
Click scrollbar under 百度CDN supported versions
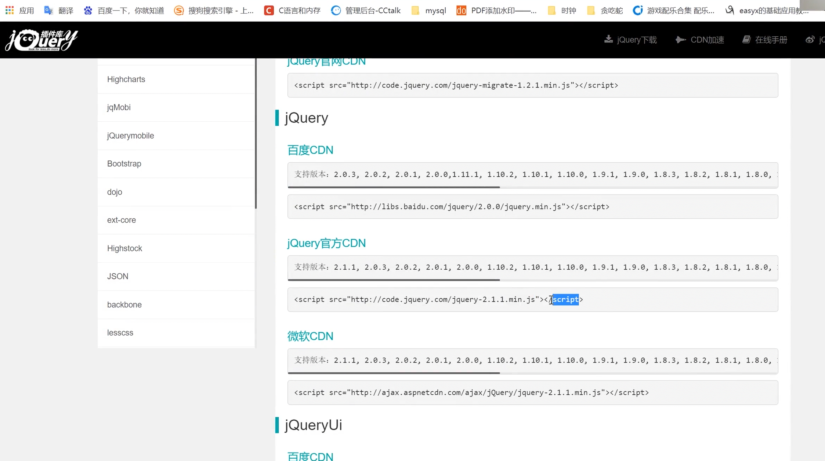coord(394,187)
